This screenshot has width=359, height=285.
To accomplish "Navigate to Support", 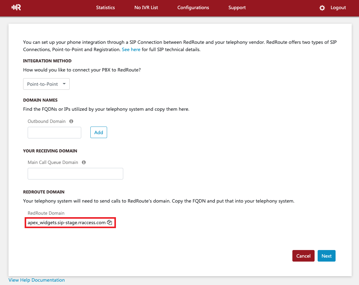I will pos(237,8).
